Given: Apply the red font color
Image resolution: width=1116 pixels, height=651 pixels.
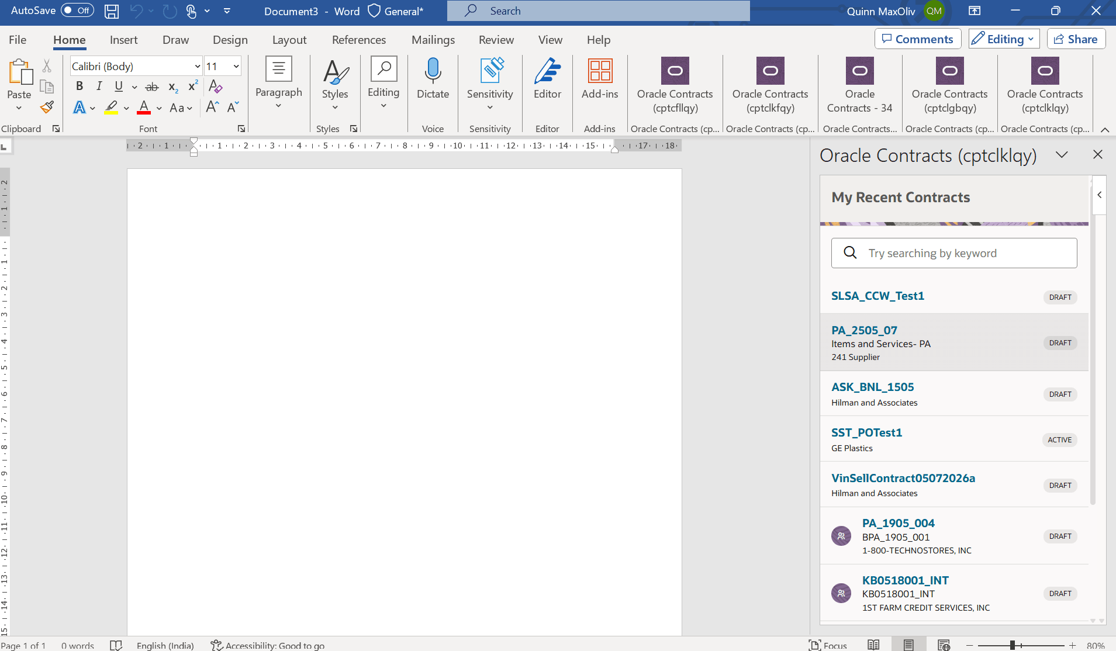Looking at the screenshot, I should point(144,108).
